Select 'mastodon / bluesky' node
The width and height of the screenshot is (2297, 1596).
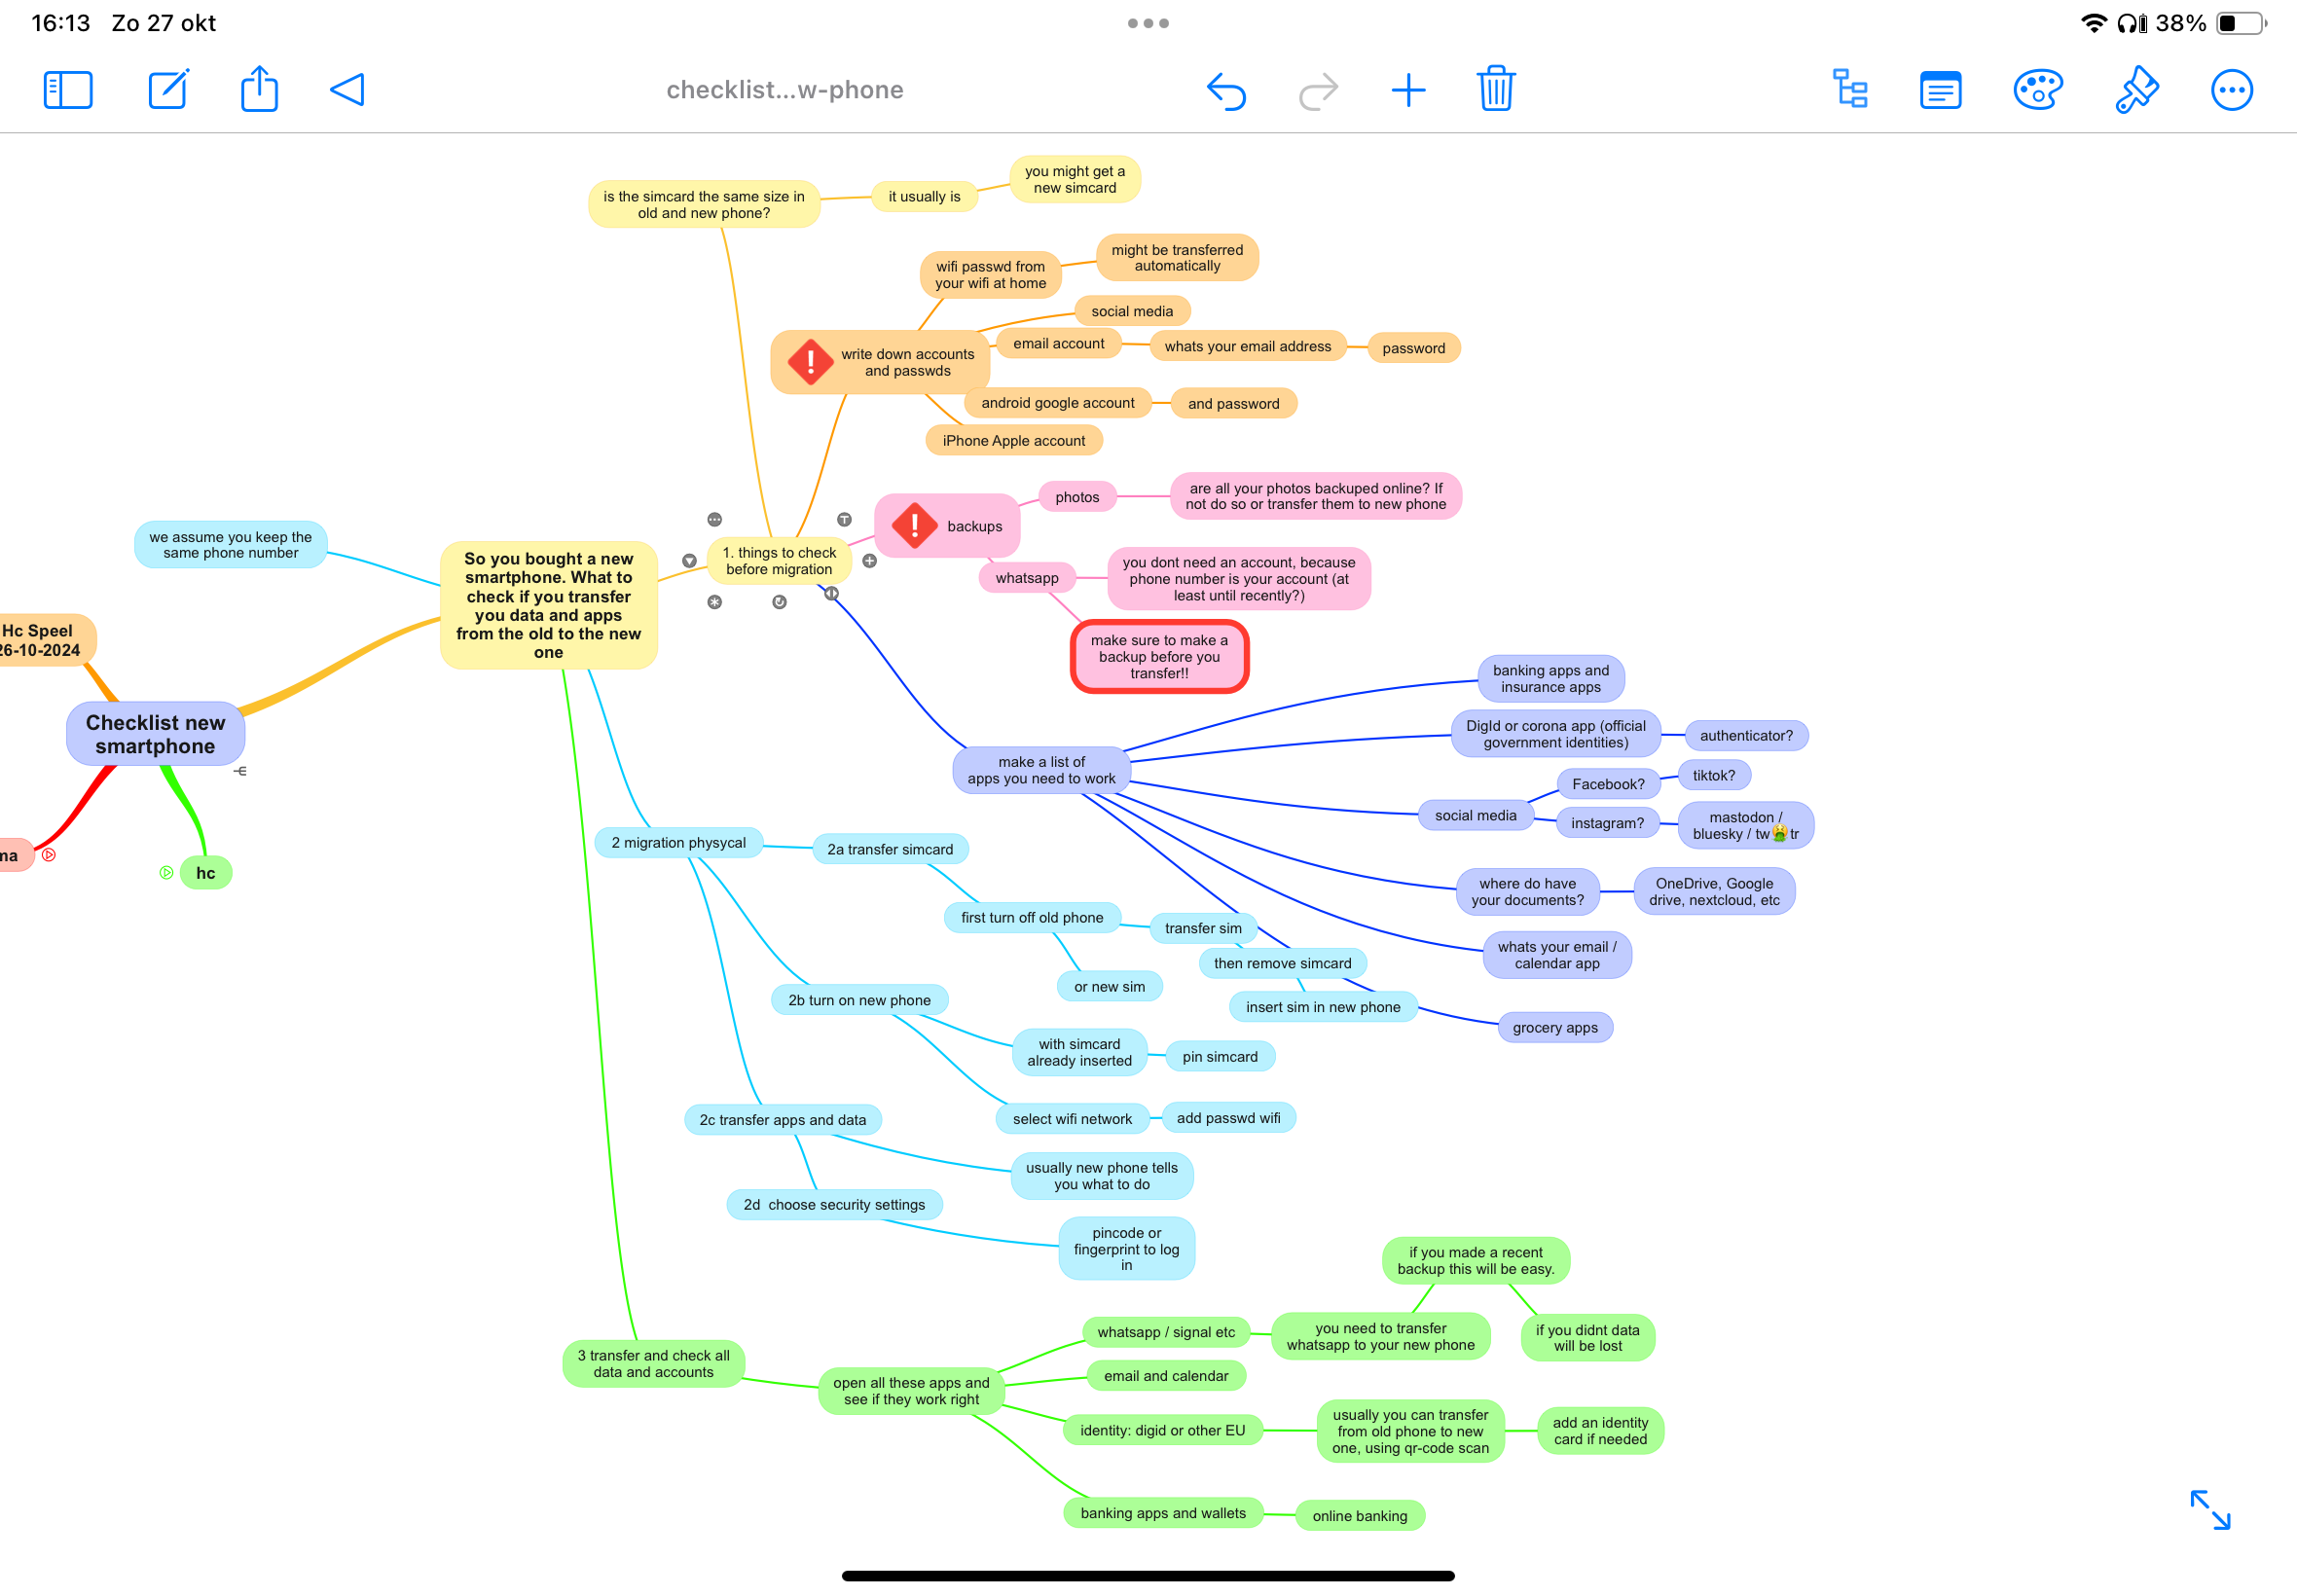coord(1745,825)
